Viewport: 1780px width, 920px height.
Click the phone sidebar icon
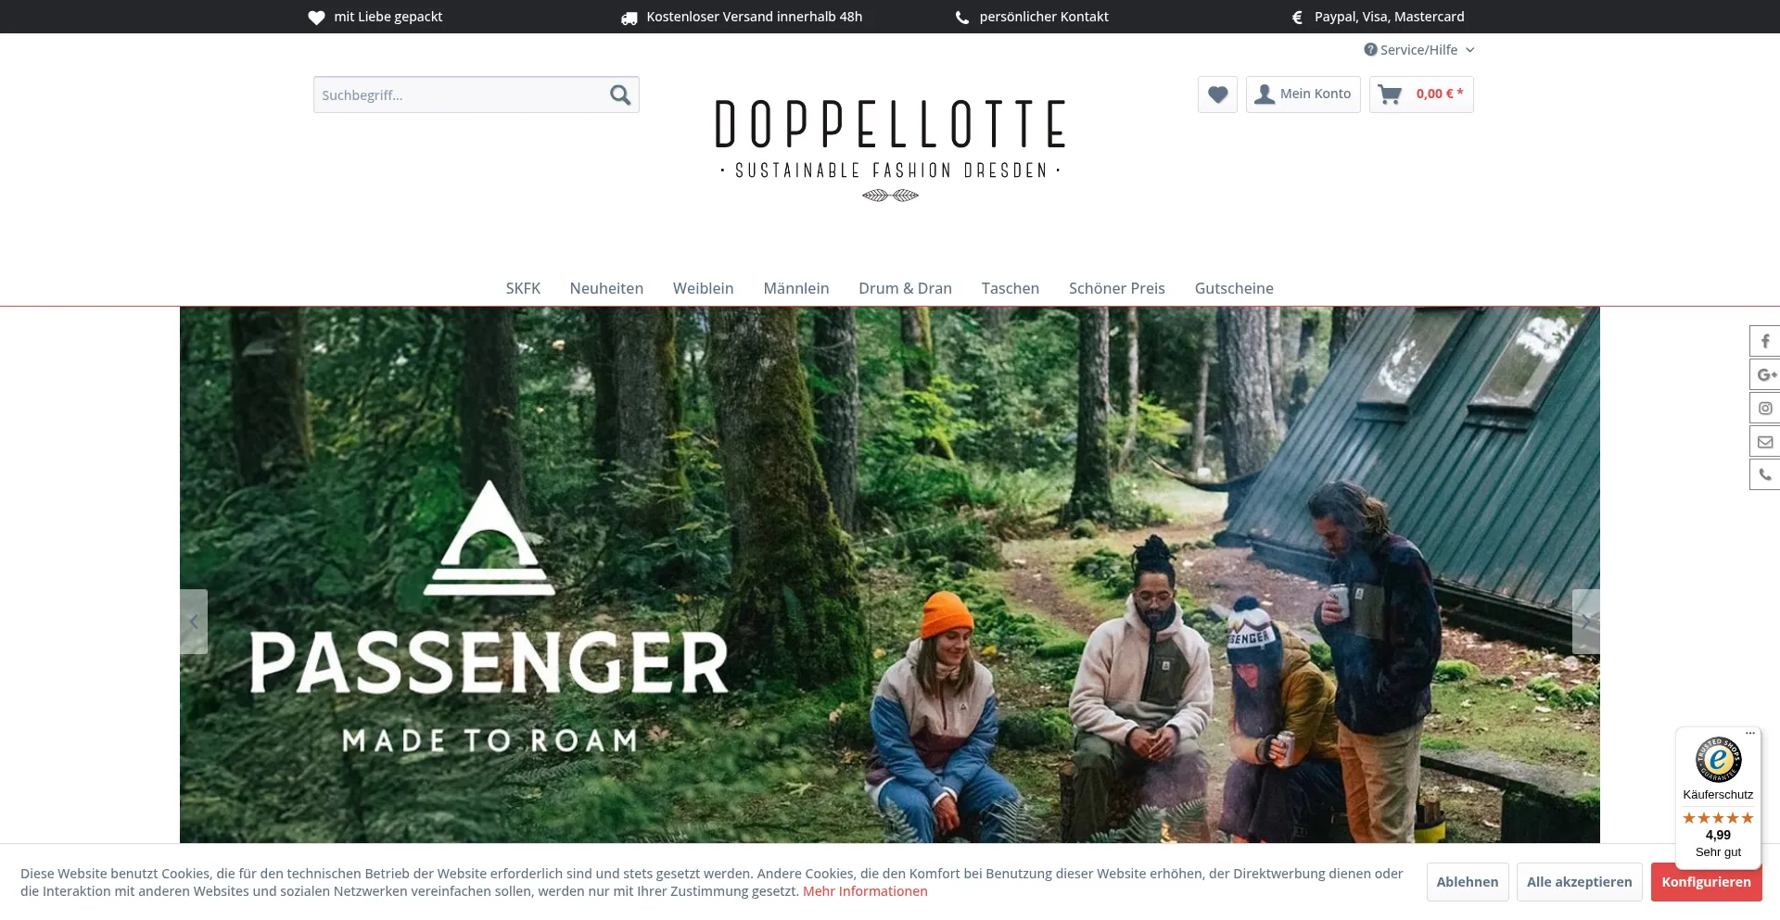pos(1765,474)
